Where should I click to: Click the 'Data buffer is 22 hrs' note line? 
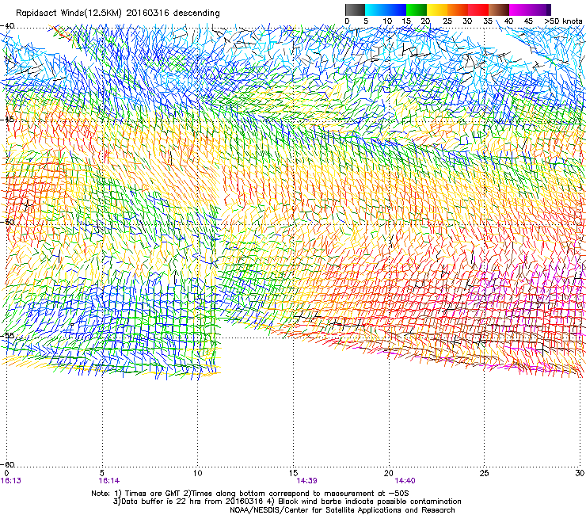[x=287, y=502]
